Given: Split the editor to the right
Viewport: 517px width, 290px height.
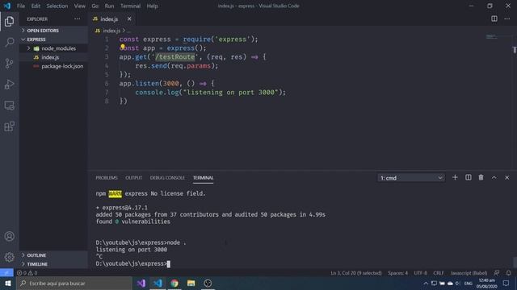Looking at the screenshot, I should (x=494, y=19).
